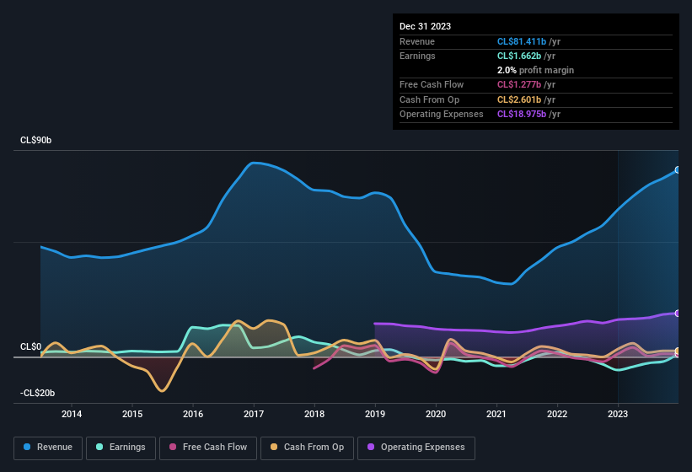The image size is (692, 472).
Task: Click the 2014 x-axis year label
Action: coord(72,414)
